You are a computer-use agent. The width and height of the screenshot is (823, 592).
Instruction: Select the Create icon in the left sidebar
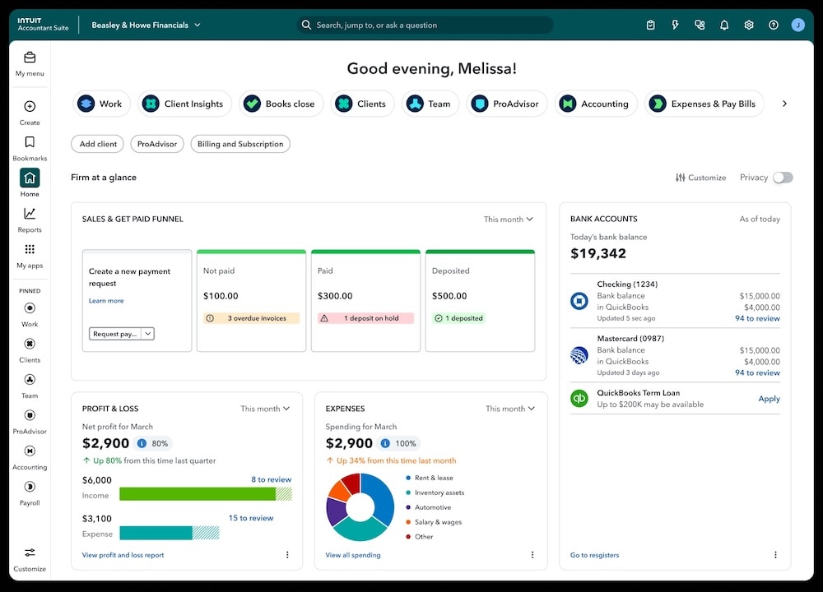tap(30, 111)
